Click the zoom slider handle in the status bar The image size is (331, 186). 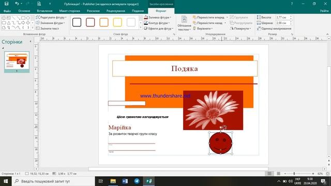pos(294,174)
